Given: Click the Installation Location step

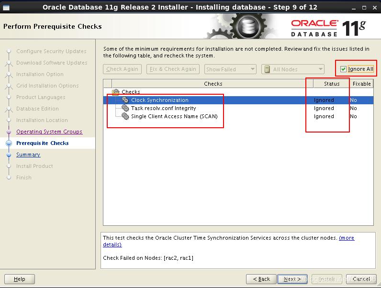Looking at the screenshot, I should click(x=42, y=120).
